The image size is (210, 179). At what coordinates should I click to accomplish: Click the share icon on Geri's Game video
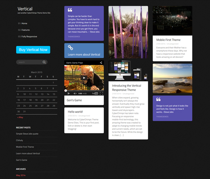pos(101,63)
